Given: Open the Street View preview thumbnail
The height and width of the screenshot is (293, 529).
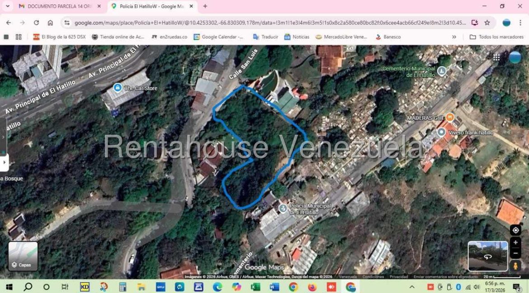Looking at the screenshot, I should (487, 256).
